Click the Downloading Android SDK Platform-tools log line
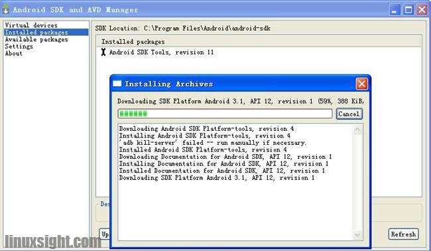This screenshot has height=251, width=431. pyautogui.click(x=206, y=129)
